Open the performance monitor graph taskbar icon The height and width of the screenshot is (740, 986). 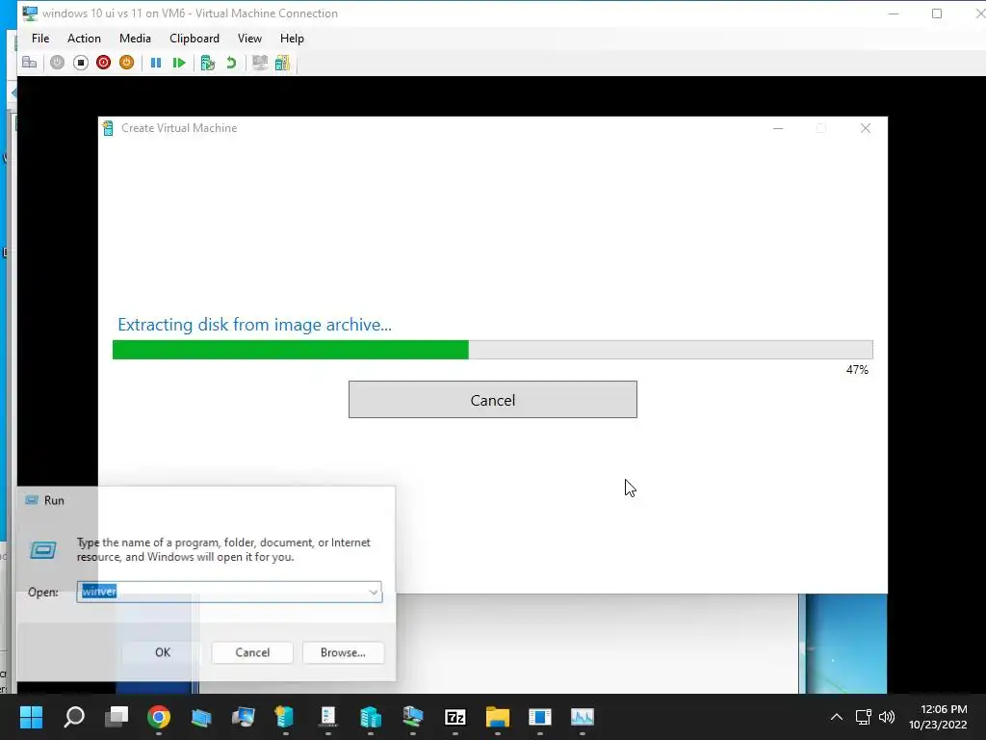(583, 717)
